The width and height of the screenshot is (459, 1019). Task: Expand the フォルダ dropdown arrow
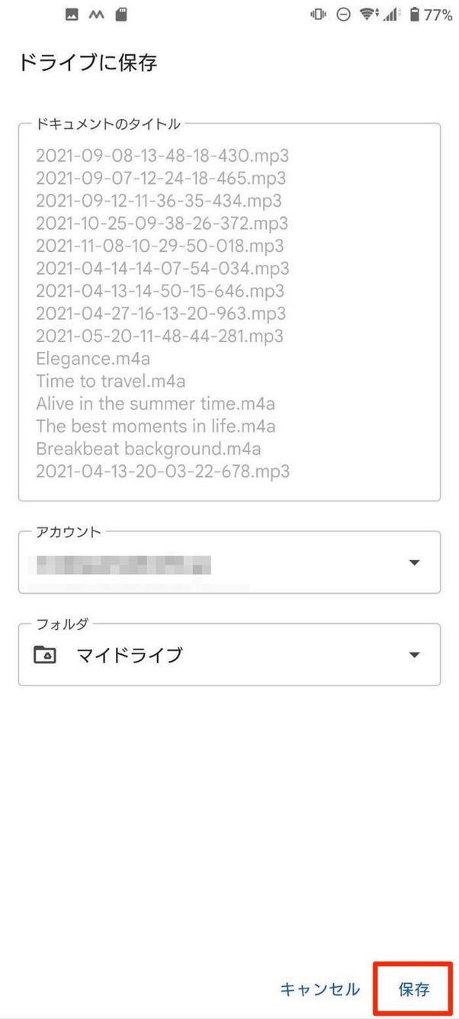[x=414, y=655]
